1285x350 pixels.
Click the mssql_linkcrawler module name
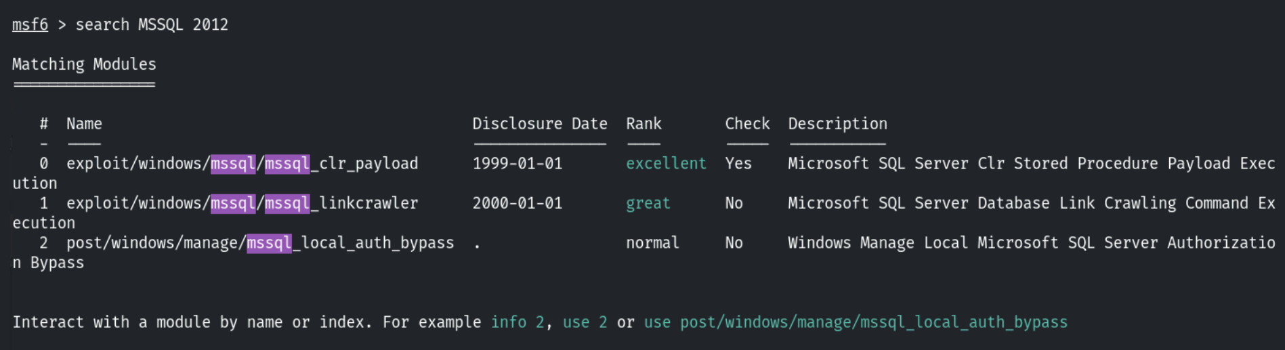[243, 203]
